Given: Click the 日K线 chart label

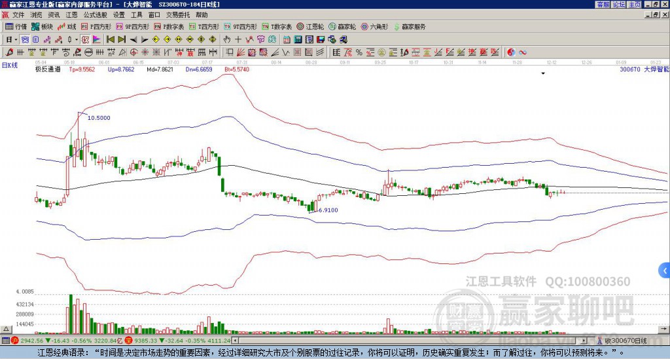Looking at the screenshot, I should click(x=10, y=66).
